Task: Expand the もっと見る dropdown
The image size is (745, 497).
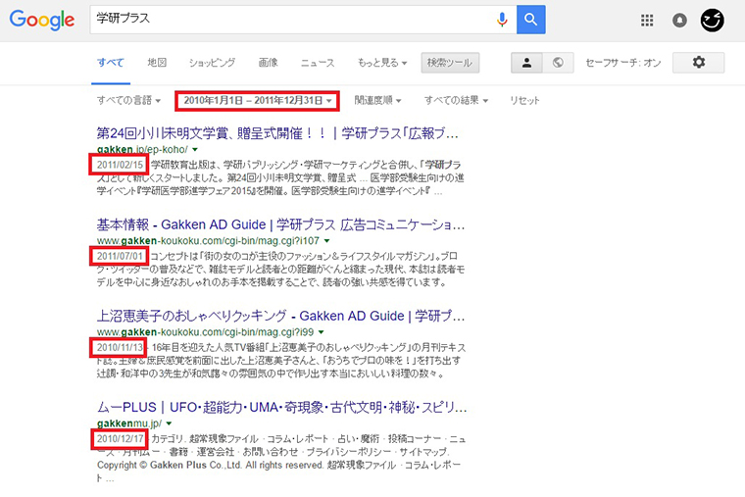Action: pos(382,63)
